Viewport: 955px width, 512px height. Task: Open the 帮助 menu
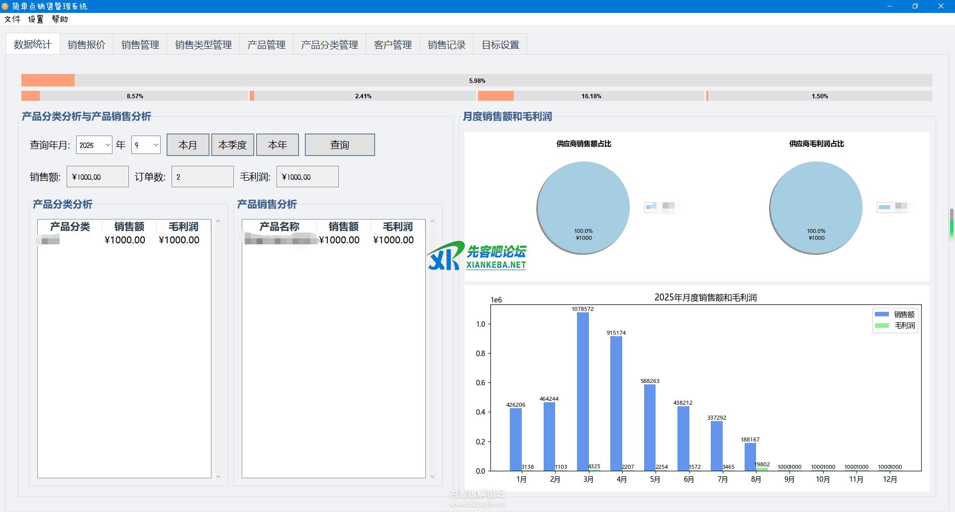(60, 19)
